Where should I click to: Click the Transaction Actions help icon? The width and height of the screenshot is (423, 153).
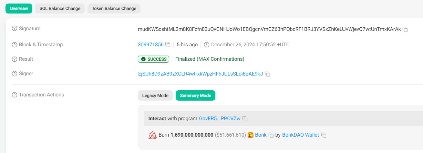(x=14, y=95)
